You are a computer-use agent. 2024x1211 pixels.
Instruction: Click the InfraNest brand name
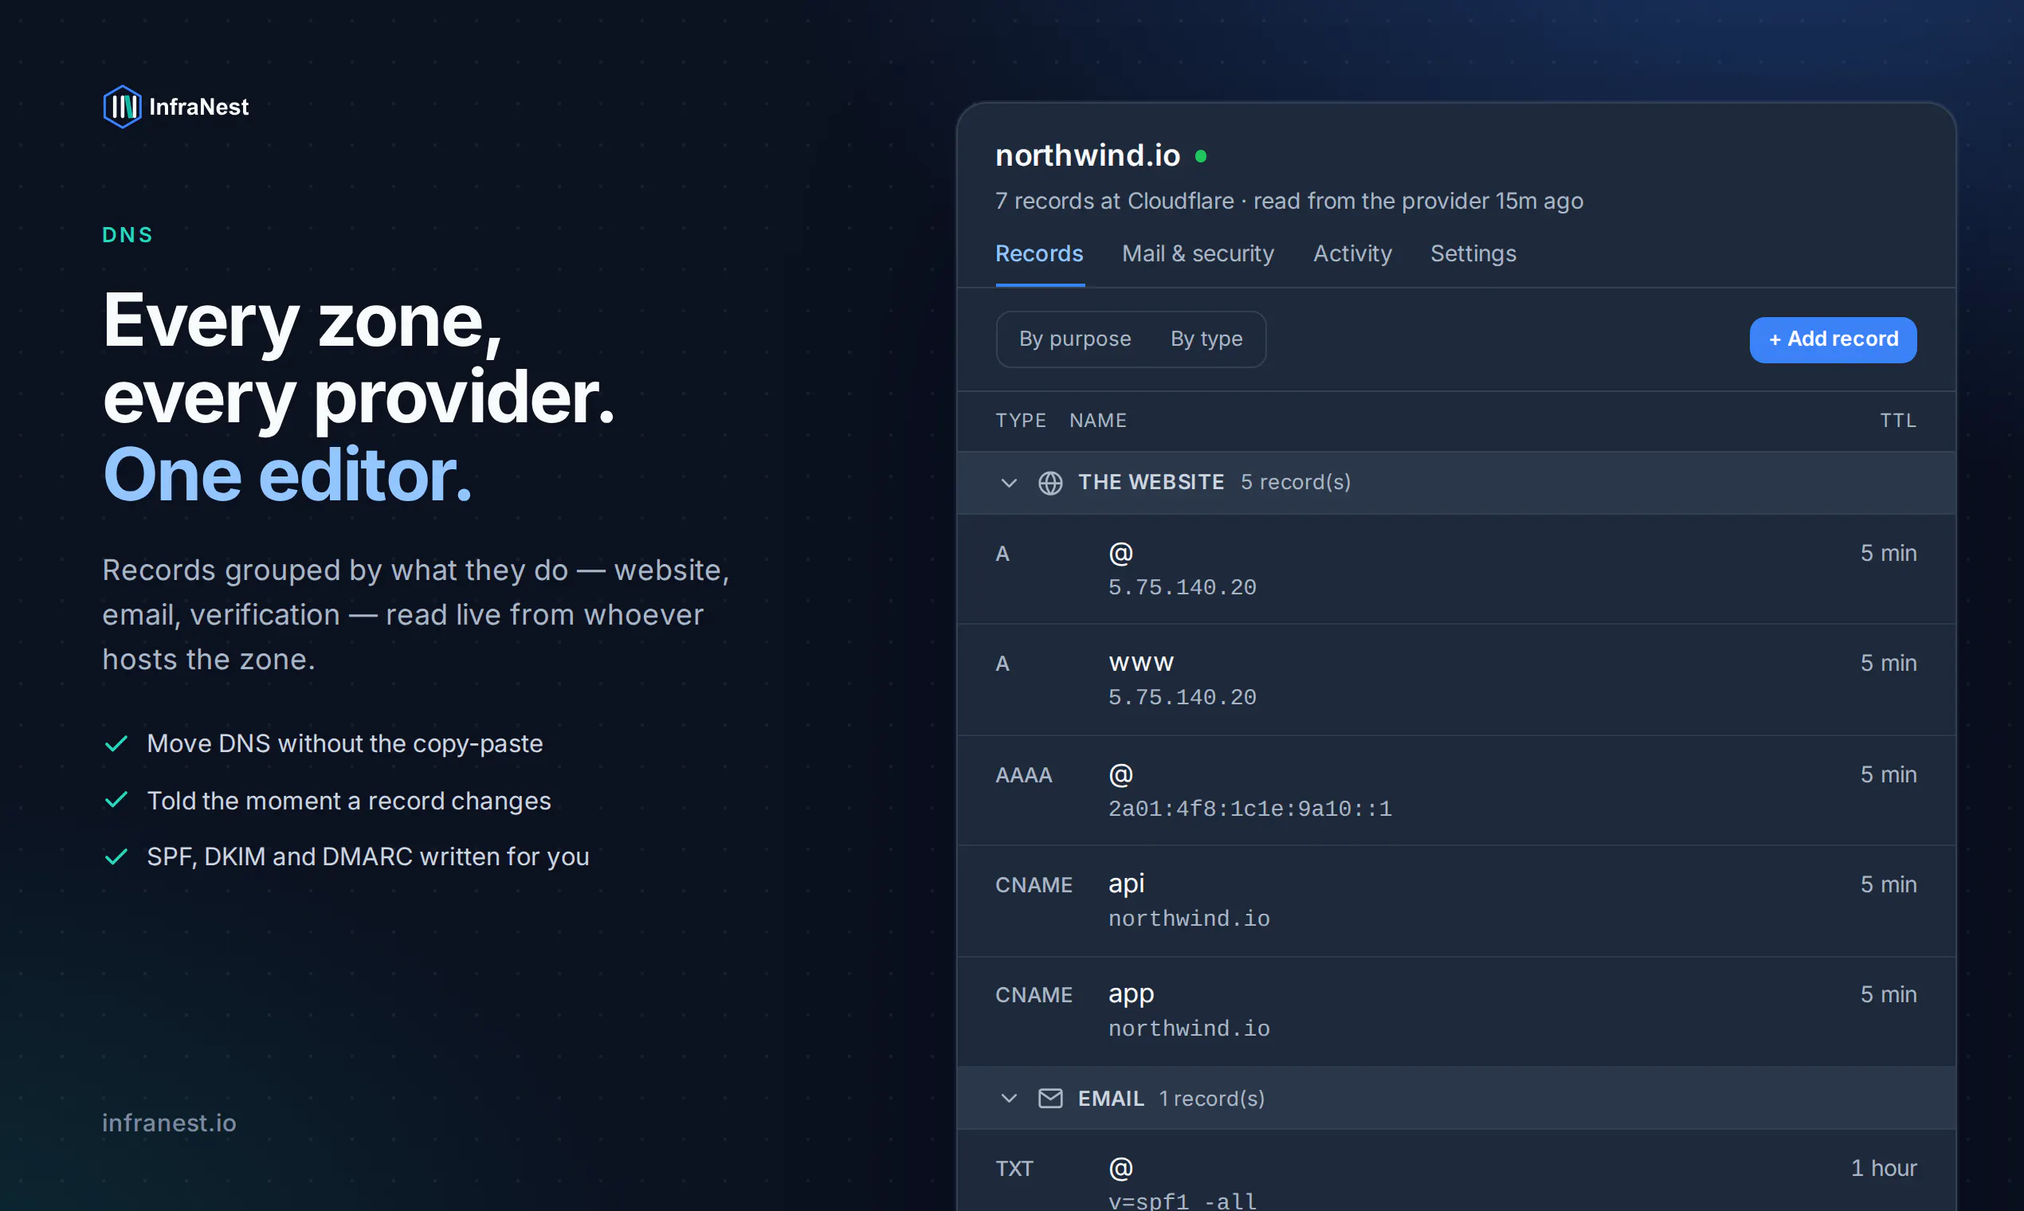click(x=199, y=107)
